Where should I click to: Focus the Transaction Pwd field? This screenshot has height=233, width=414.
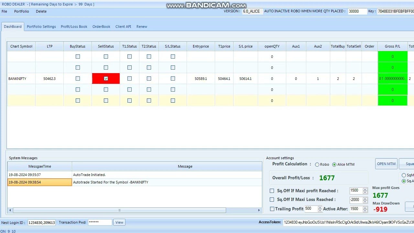[x=100, y=222]
